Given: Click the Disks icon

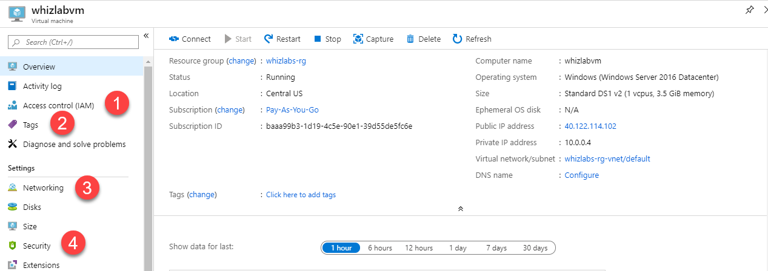Looking at the screenshot, I should tap(12, 207).
